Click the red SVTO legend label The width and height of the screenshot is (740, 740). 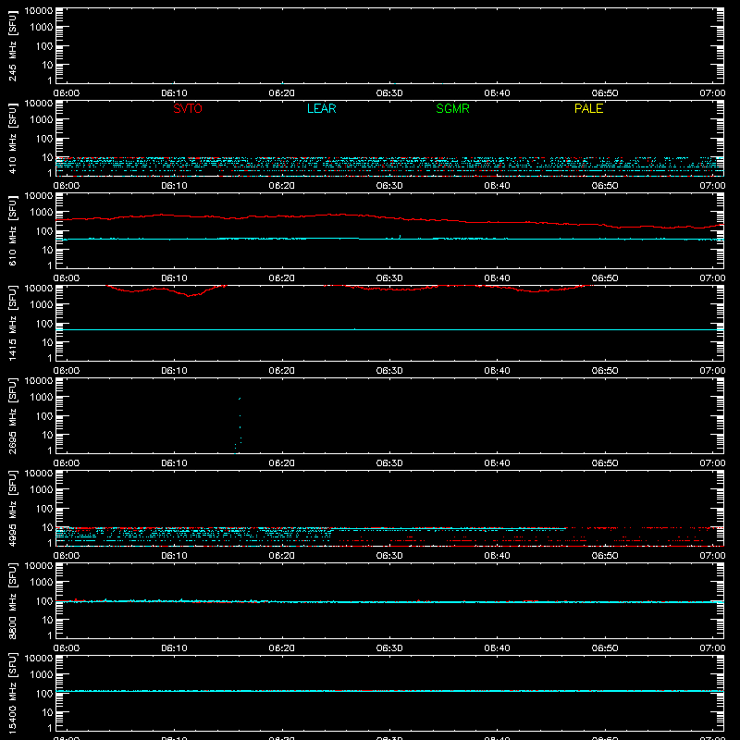point(188,108)
